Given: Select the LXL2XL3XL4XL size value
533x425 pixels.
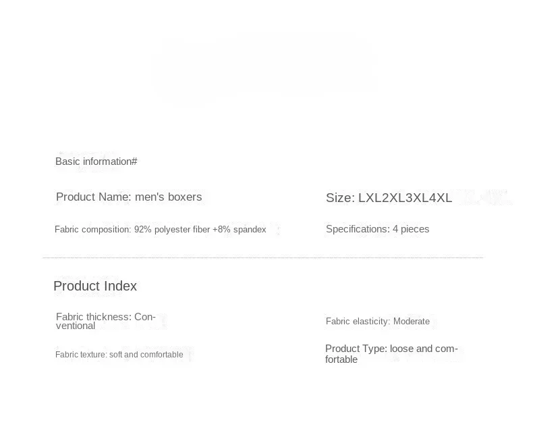Looking at the screenshot, I should tap(405, 198).
